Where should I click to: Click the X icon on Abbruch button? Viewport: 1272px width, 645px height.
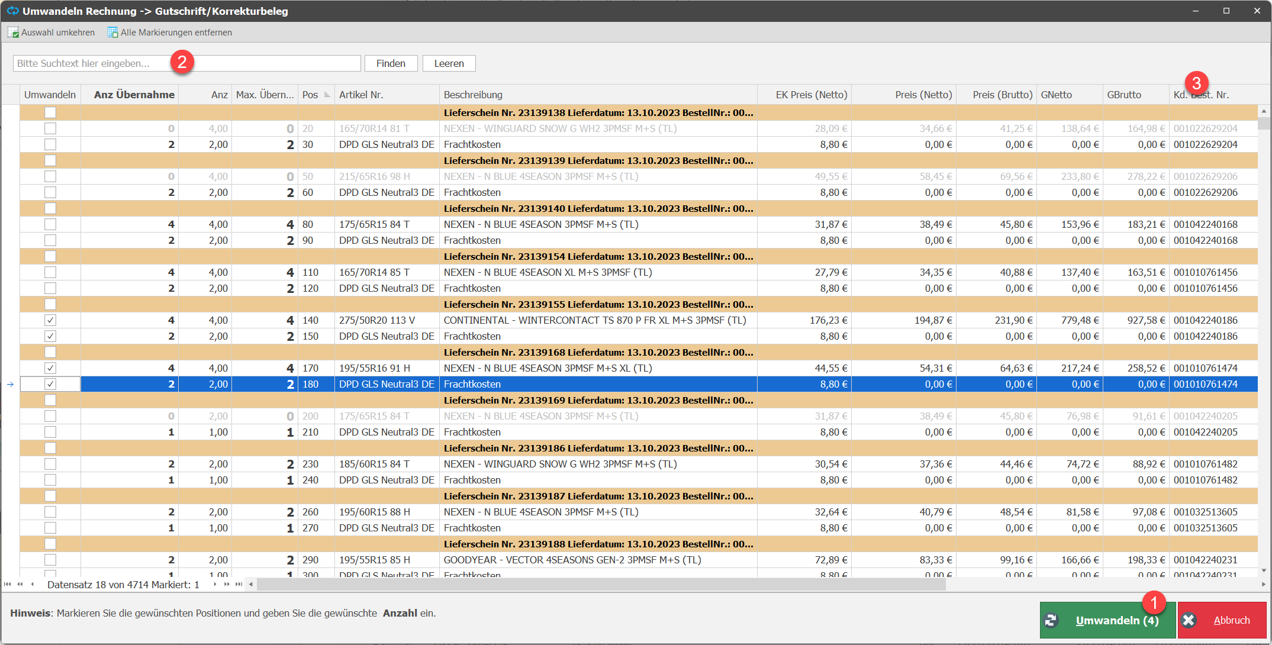click(1189, 620)
